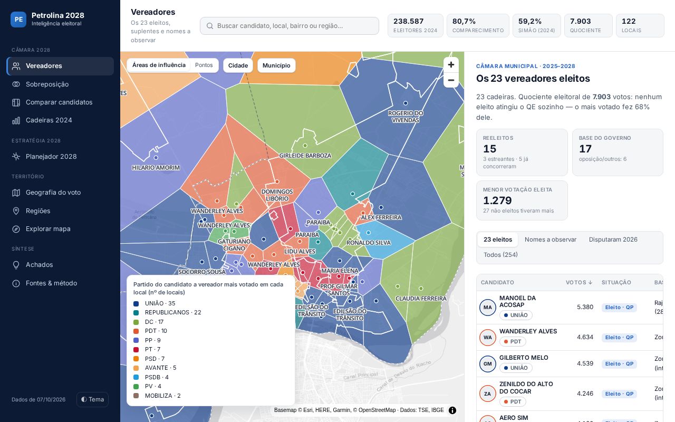The height and width of the screenshot is (422, 675).
Task: Focus the candidate search field
Action: pos(290,26)
